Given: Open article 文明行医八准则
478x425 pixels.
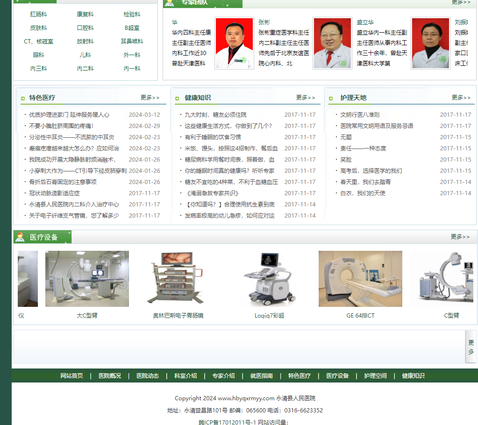Looking at the screenshot, I should [x=360, y=115].
